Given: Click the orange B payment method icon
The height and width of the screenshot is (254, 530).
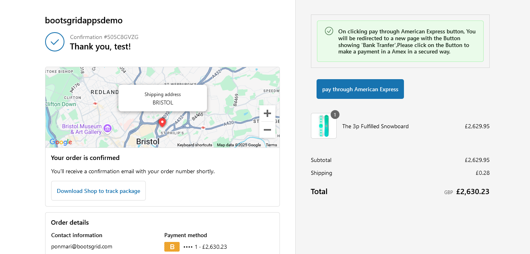Looking at the screenshot, I should [x=172, y=247].
